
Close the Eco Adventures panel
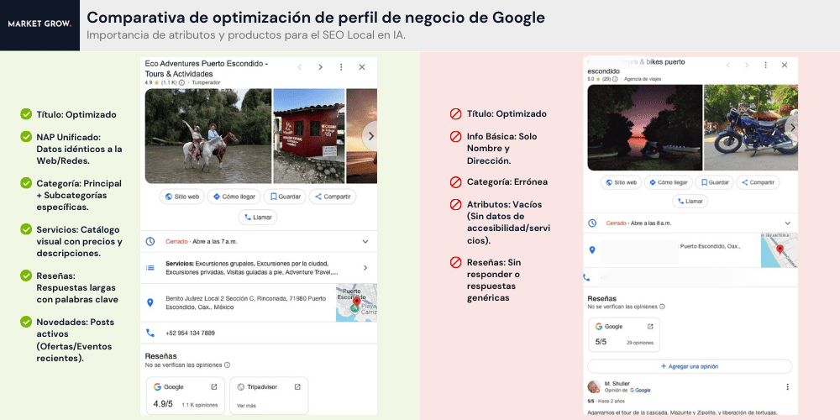[x=361, y=67]
